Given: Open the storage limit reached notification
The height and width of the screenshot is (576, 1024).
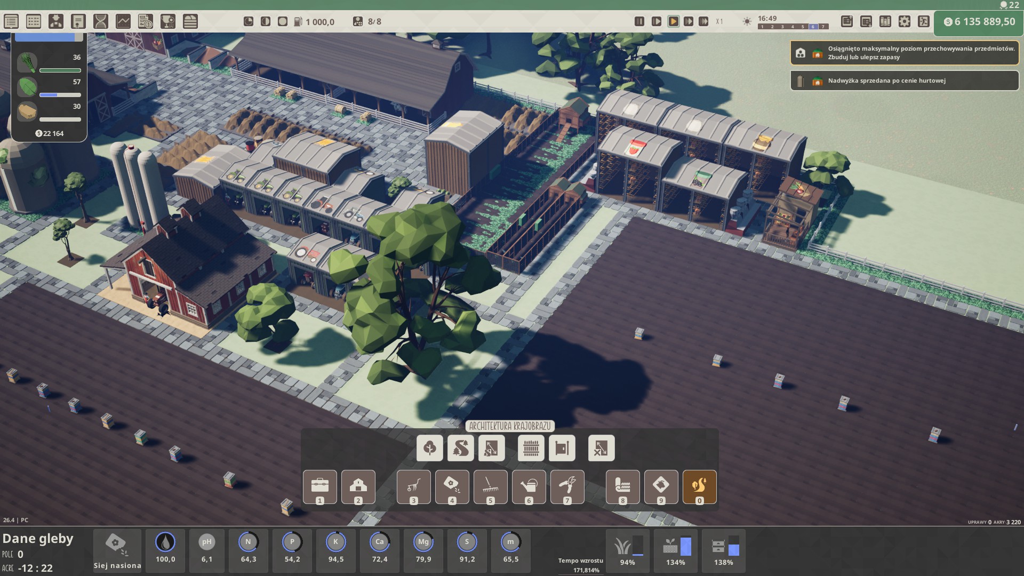Looking at the screenshot, I should pyautogui.click(x=904, y=53).
